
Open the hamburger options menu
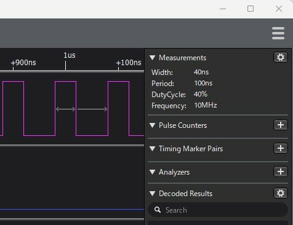coord(278,33)
